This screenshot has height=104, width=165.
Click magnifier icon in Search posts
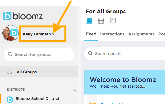click(90, 53)
